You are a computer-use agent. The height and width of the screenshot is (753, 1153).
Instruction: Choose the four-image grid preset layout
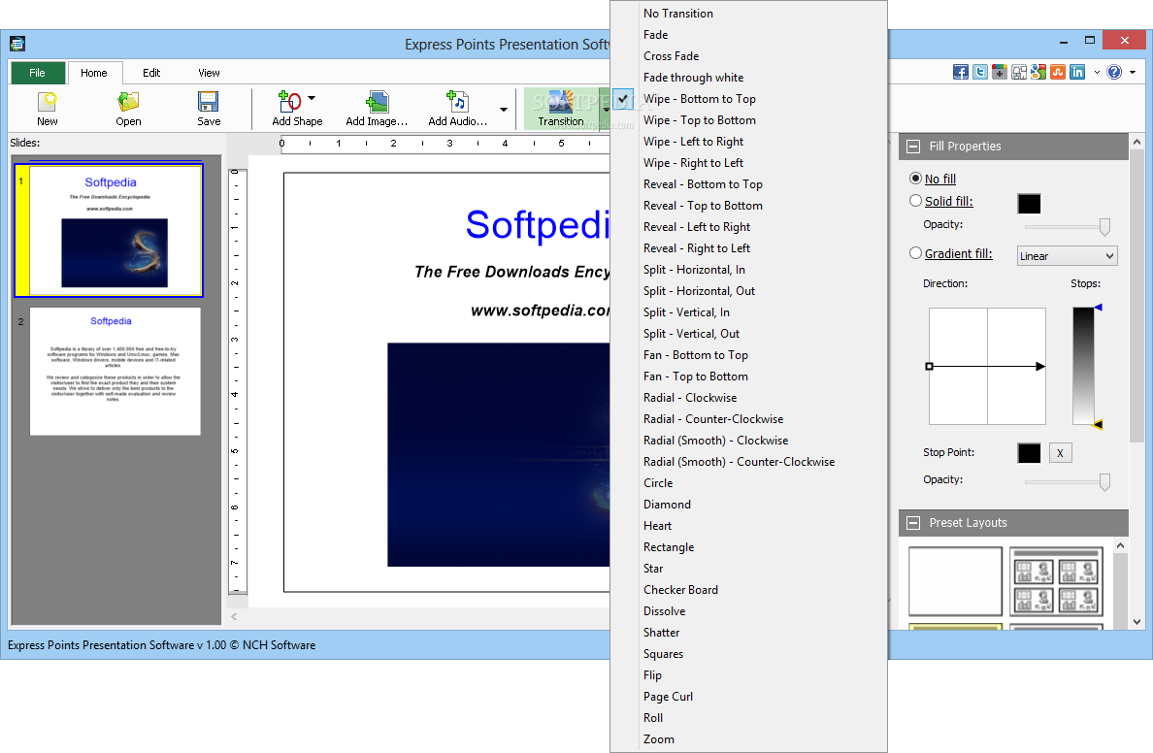click(1056, 581)
